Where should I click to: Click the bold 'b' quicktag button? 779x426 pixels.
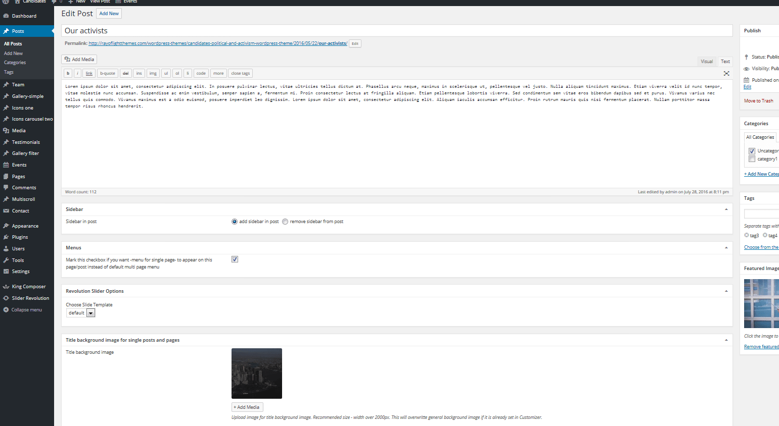tap(68, 74)
